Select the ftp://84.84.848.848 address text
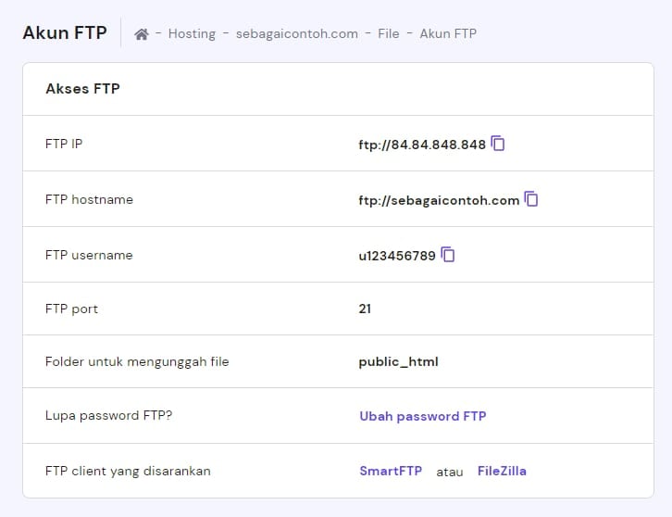 pyautogui.click(x=422, y=145)
